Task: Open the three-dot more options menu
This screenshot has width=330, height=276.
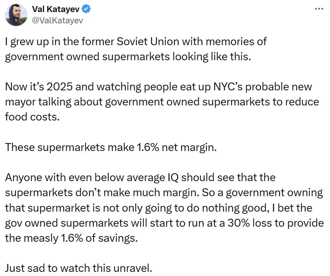Action: click(319, 9)
